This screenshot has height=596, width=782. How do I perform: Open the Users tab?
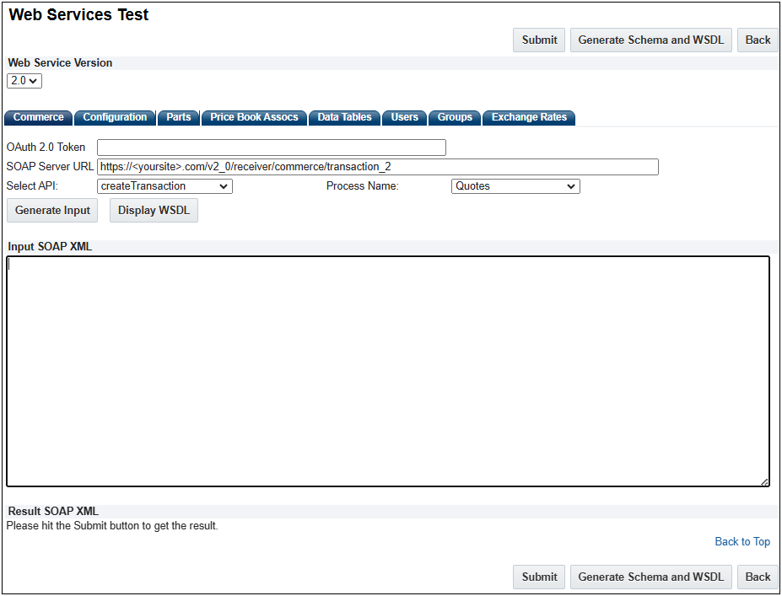click(404, 117)
